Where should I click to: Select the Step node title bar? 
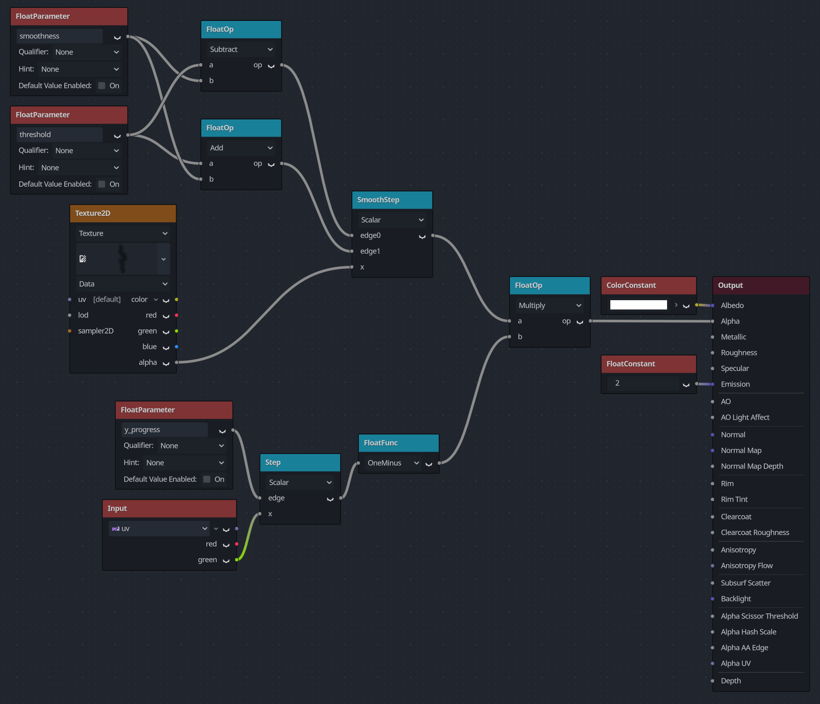[x=300, y=462]
